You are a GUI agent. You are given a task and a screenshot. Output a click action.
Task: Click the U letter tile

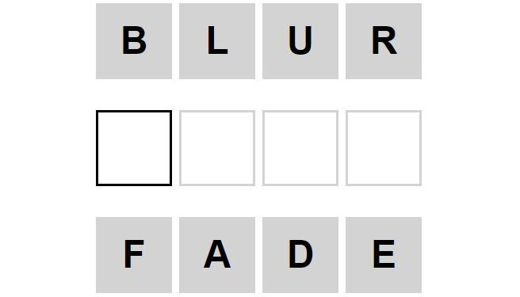[x=300, y=41]
